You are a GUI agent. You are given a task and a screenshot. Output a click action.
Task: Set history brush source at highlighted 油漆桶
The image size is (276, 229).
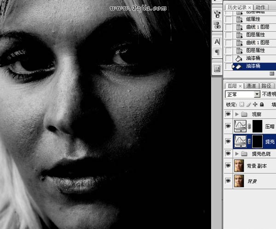pyautogui.click(x=229, y=66)
